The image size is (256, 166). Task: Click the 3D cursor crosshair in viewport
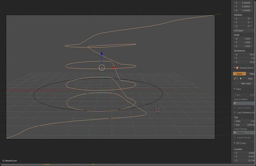[157, 110]
